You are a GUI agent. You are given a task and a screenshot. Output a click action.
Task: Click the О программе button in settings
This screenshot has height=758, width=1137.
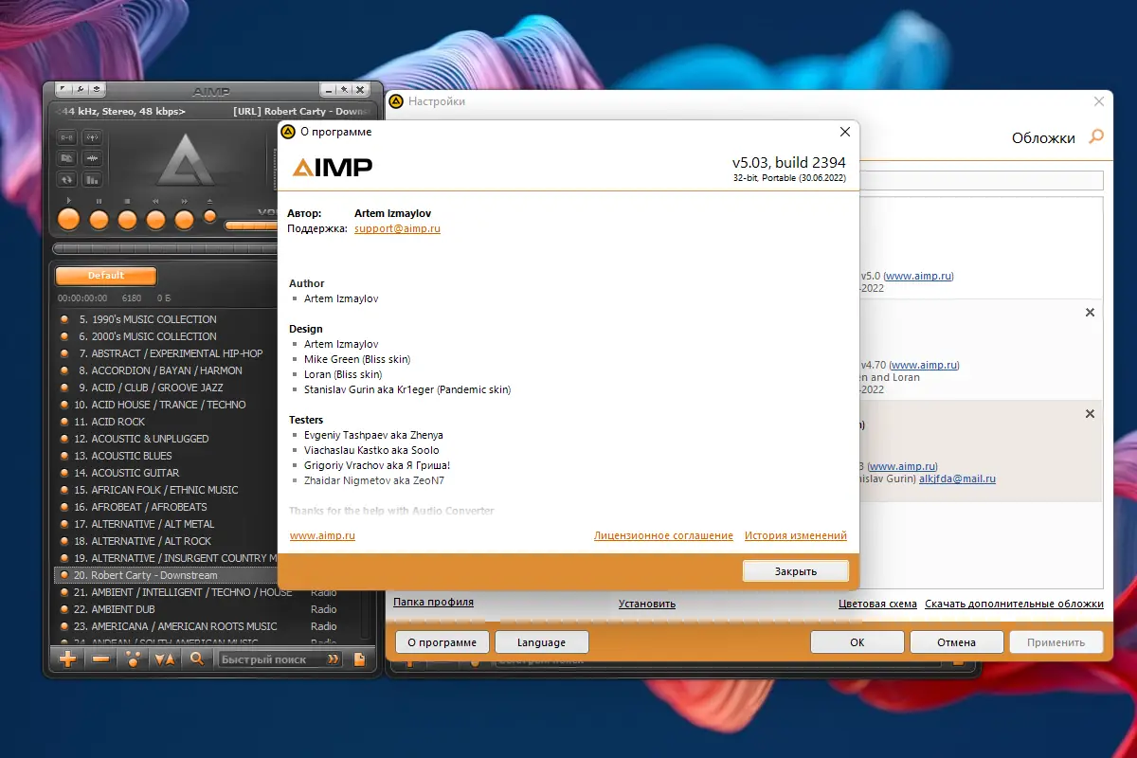tap(442, 642)
